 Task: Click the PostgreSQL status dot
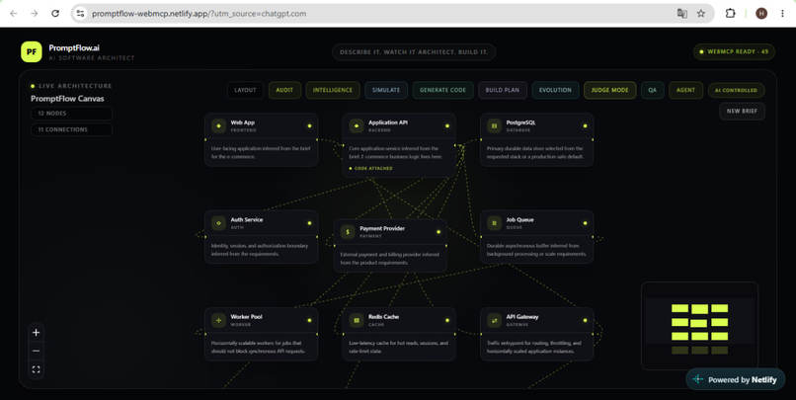point(585,125)
